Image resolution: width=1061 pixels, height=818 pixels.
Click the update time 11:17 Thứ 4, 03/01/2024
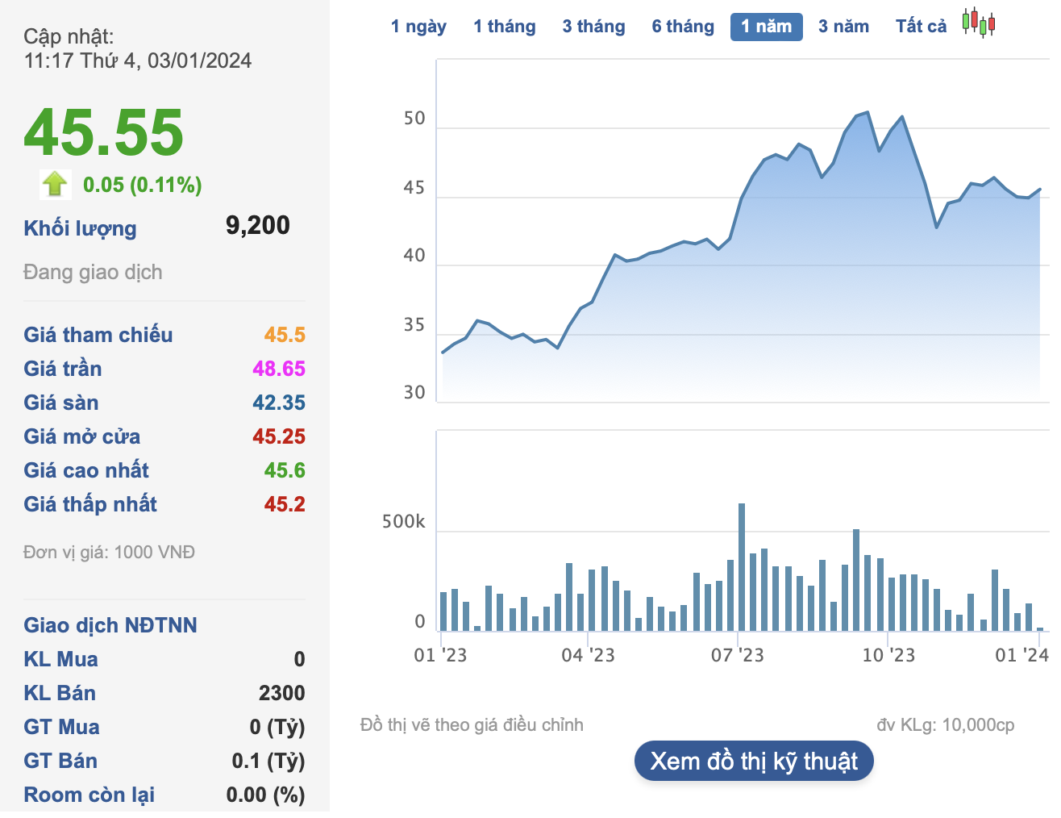[x=138, y=61]
